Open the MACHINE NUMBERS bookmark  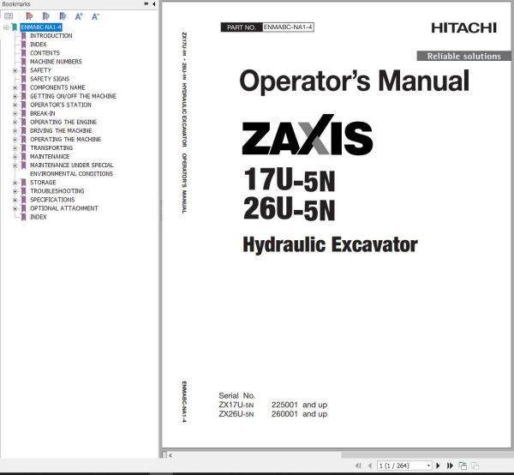[56, 62]
